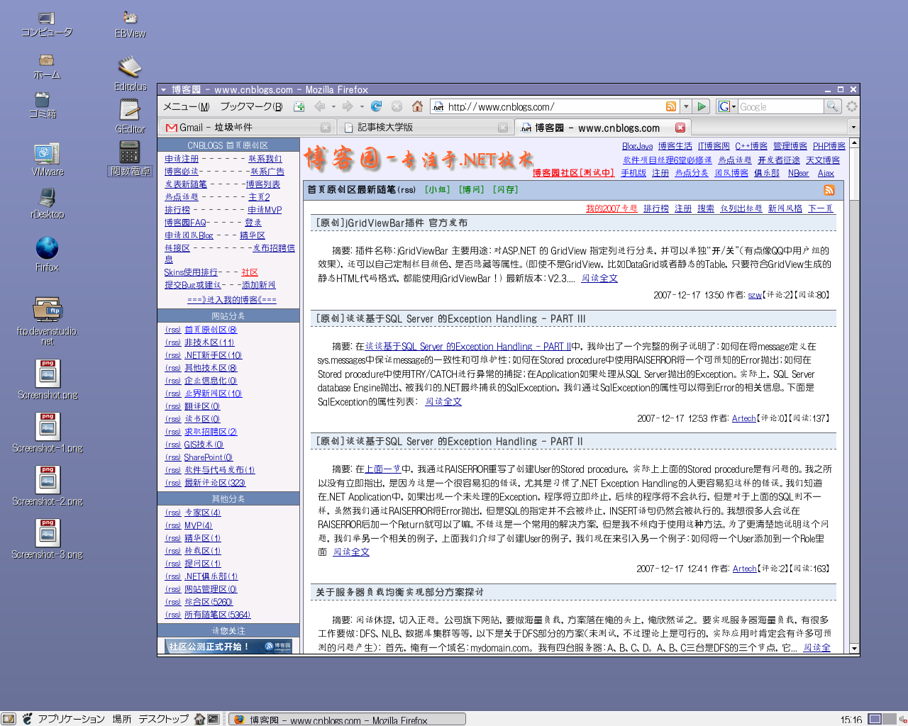Open the list-all-tabs dropdown

[853, 128]
